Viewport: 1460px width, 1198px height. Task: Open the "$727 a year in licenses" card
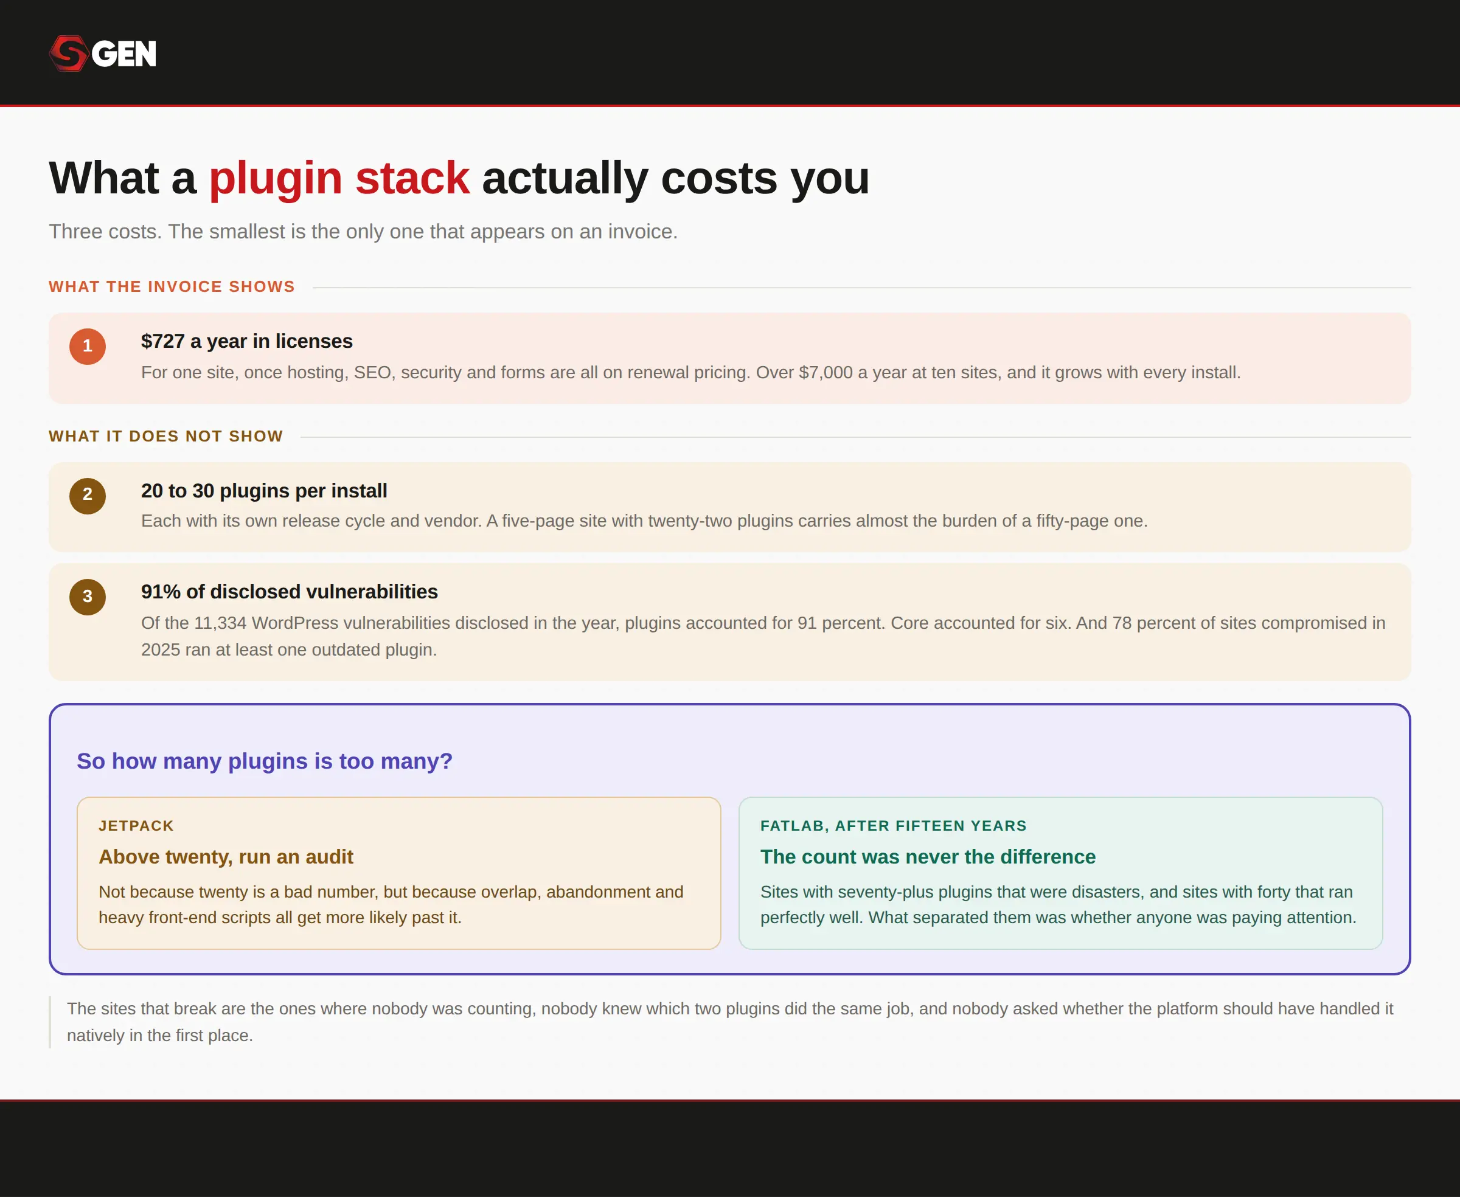click(729, 358)
